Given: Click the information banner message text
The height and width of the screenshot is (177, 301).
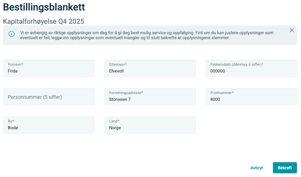Looking at the screenshot, I should click(x=147, y=35).
